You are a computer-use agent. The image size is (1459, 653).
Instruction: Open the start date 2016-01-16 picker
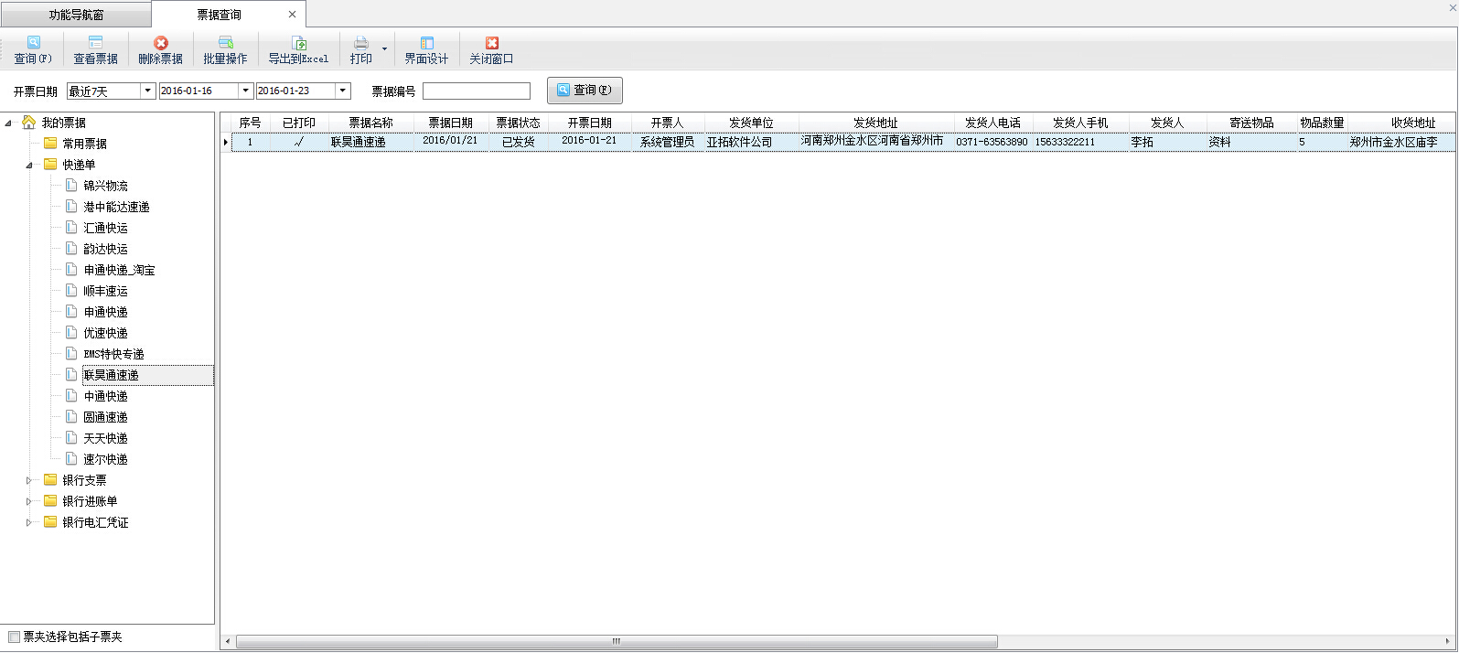tap(245, 91)
